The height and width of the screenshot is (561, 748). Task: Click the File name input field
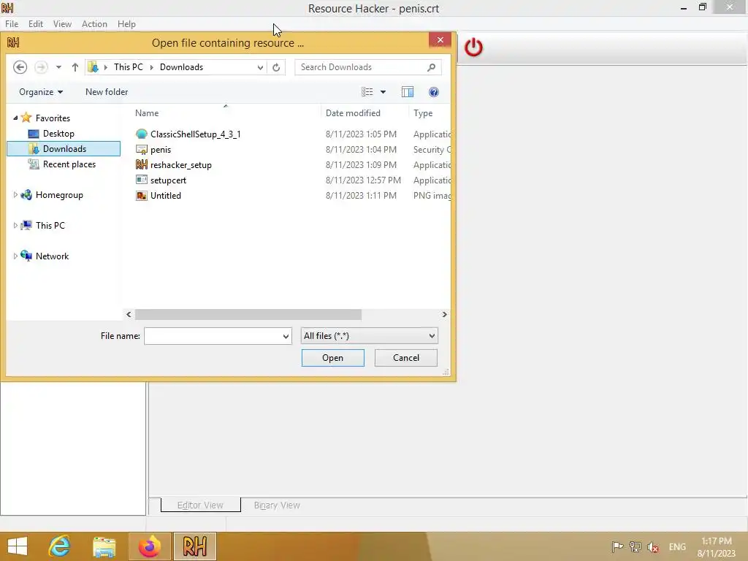(213, 336)
